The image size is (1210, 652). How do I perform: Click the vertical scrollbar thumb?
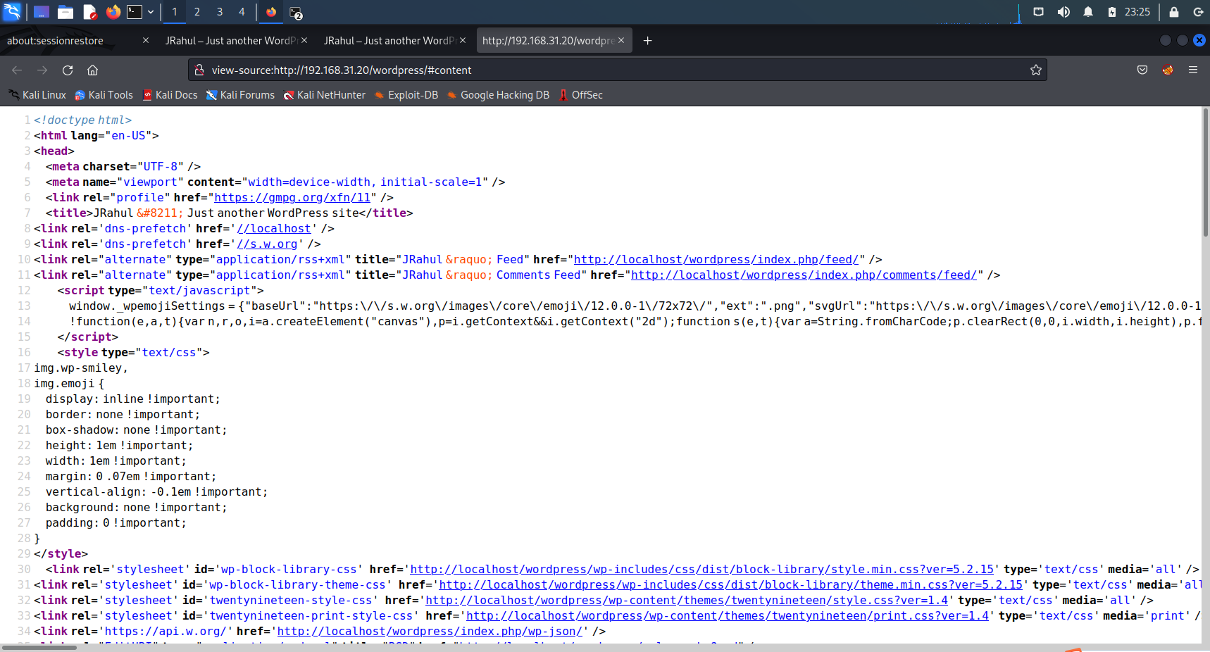(1205, 173)
